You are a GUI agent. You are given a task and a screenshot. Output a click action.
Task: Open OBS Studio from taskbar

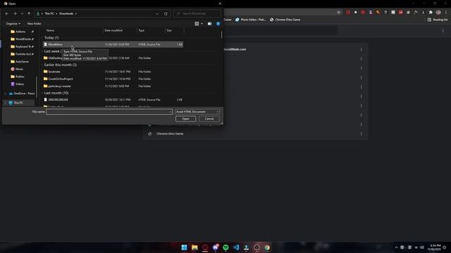point(257,247)
